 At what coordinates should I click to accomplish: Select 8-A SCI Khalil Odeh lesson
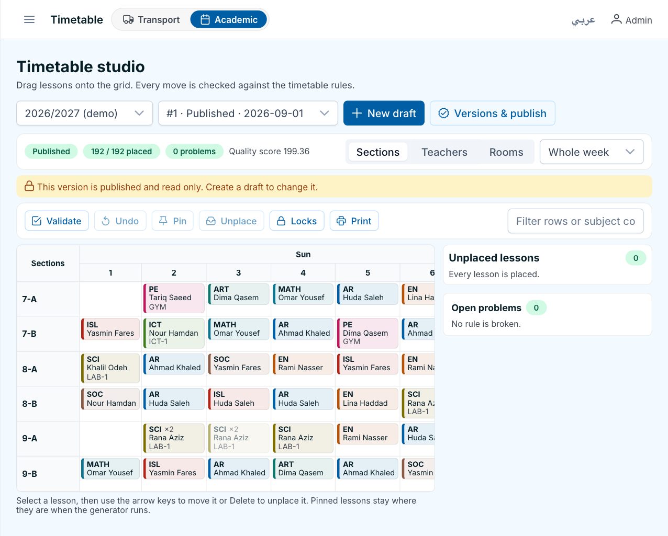pyautogui.click(x=110, y=368)
